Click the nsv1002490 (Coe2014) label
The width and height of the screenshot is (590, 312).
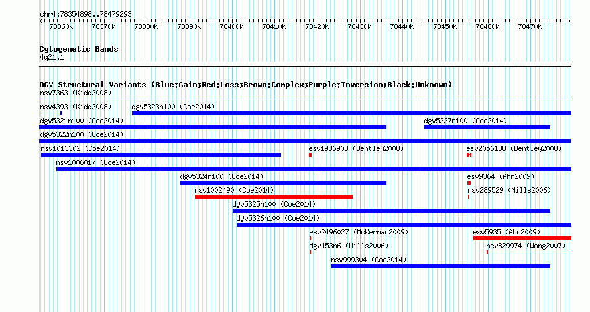click(234, 190)
